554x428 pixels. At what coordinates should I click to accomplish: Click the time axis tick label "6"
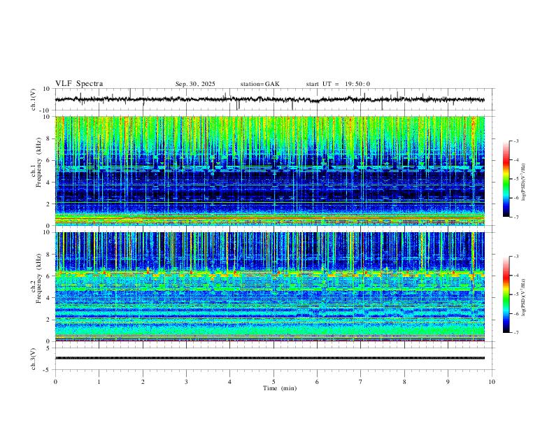[317, 382]
